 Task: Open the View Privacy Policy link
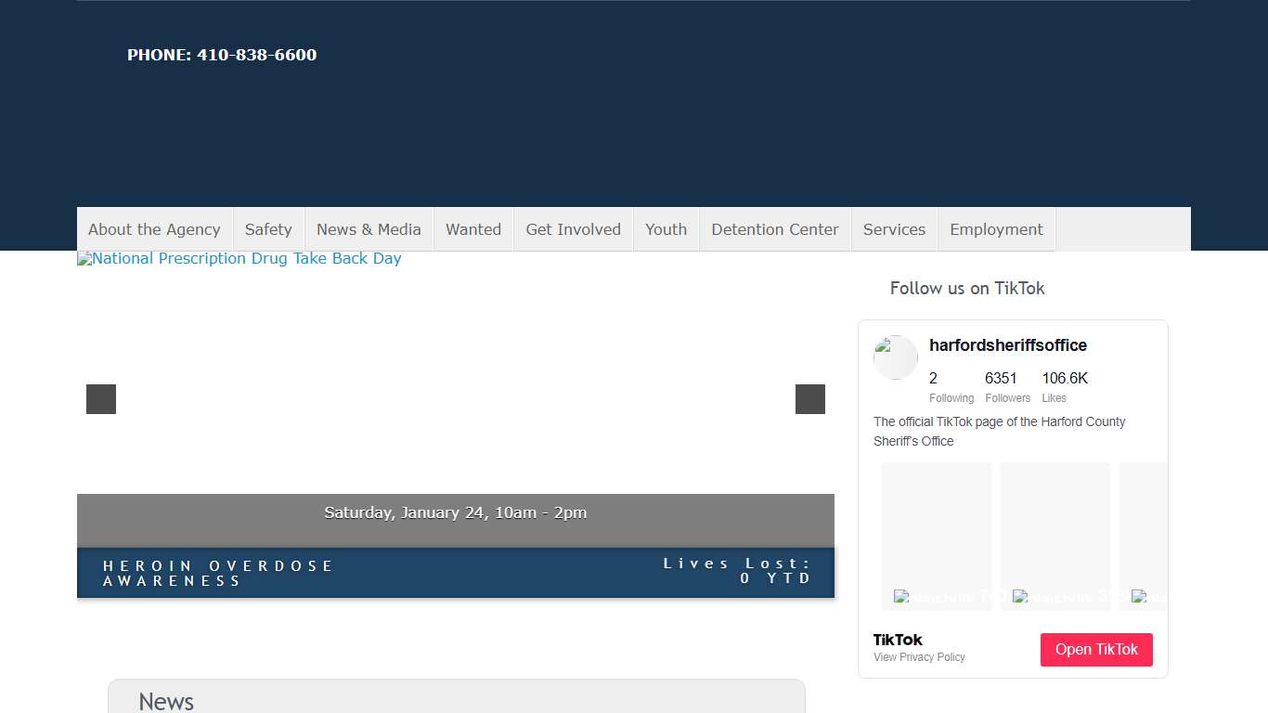919,657
